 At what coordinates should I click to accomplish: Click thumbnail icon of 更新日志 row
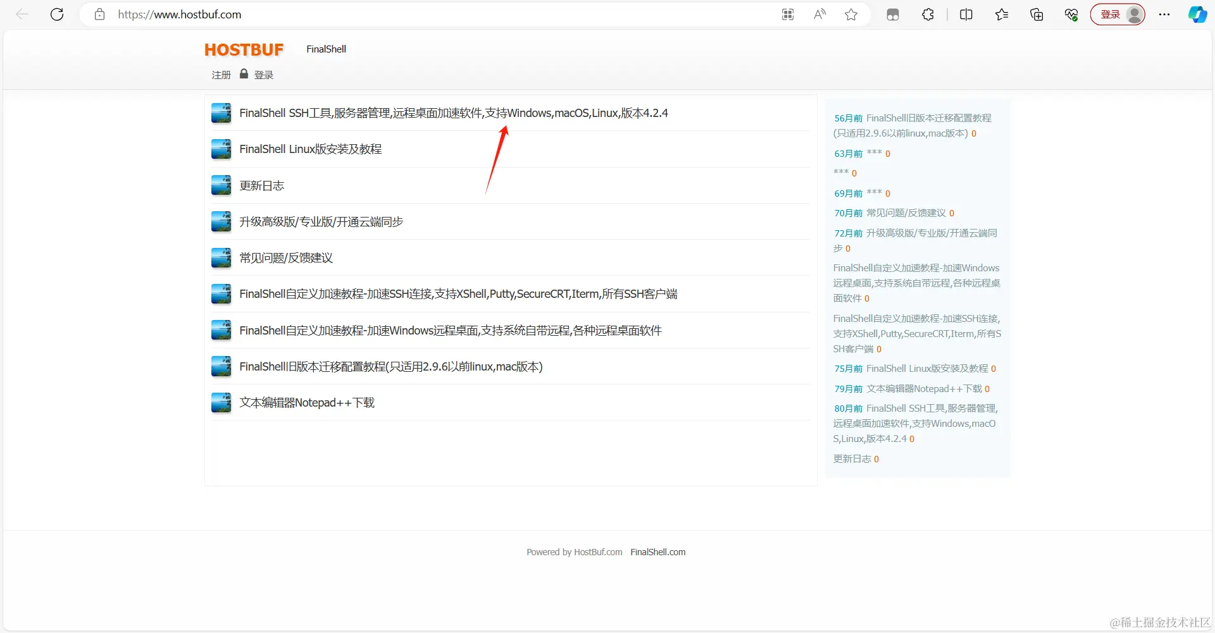[221, 185]
